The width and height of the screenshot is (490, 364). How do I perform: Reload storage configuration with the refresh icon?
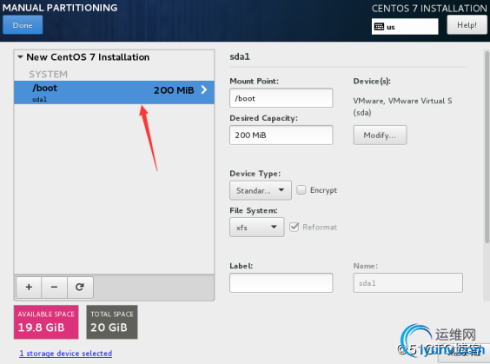(80, 287)
